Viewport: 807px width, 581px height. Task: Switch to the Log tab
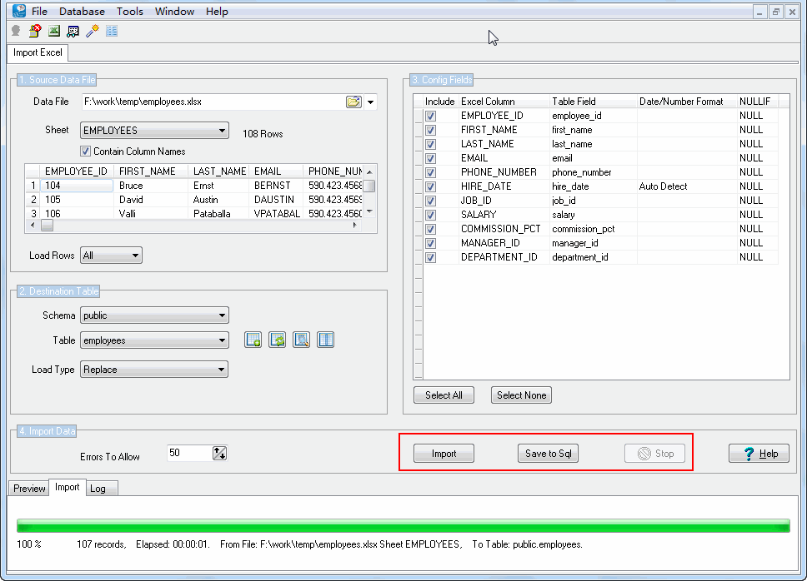point(98,489)
